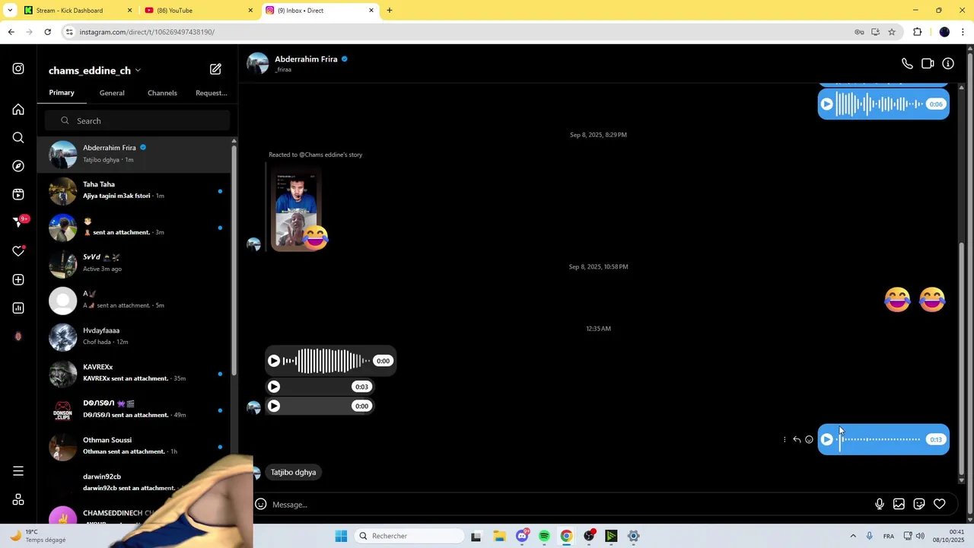
Task: Open the Reels icon in sidebar
Action: pos(18,195)
